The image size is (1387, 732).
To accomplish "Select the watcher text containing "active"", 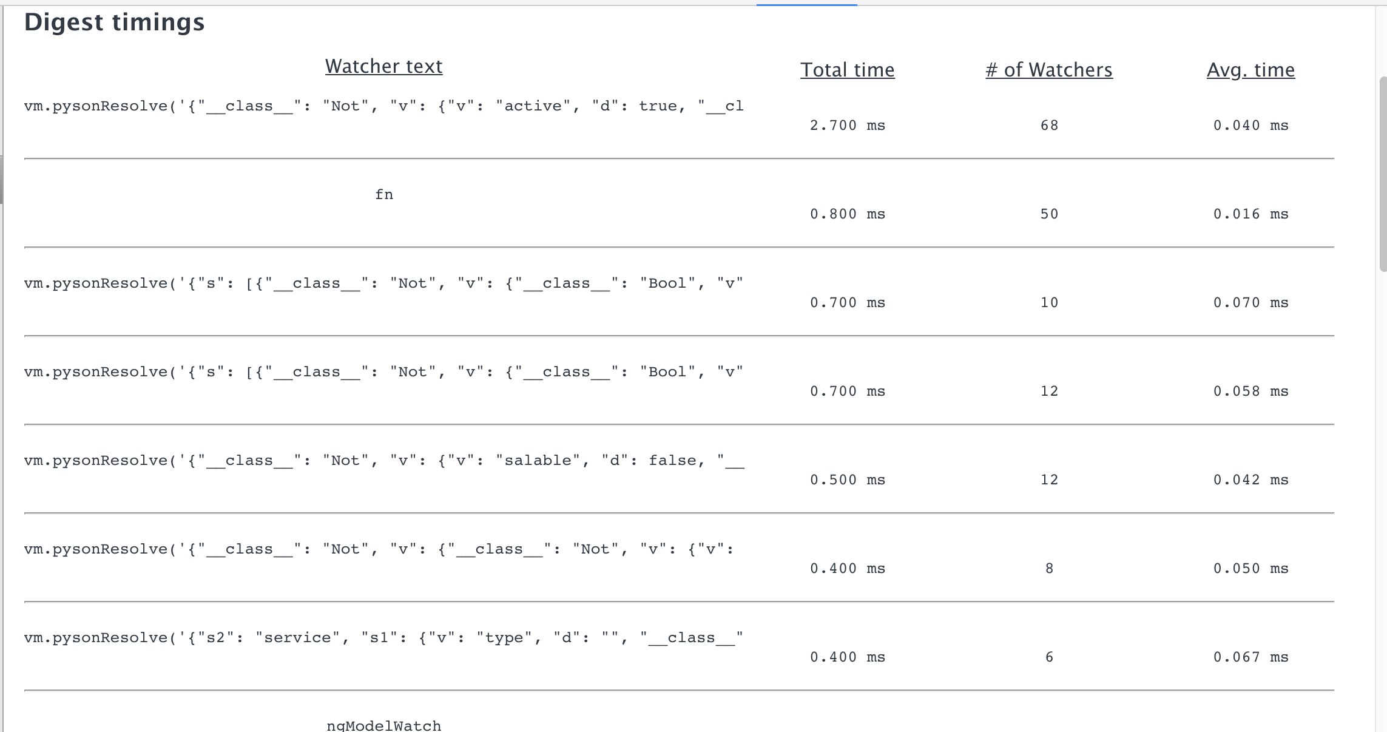I will 383,106.
